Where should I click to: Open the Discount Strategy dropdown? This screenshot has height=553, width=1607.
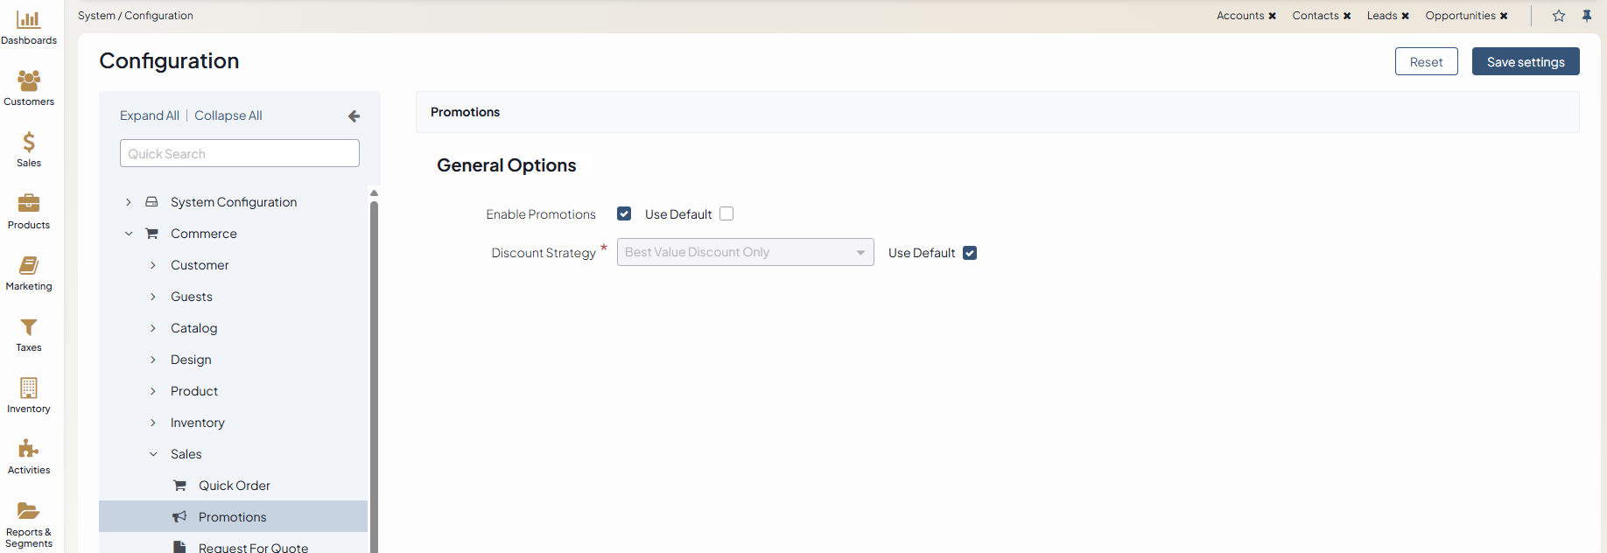[x=745, y=252]
